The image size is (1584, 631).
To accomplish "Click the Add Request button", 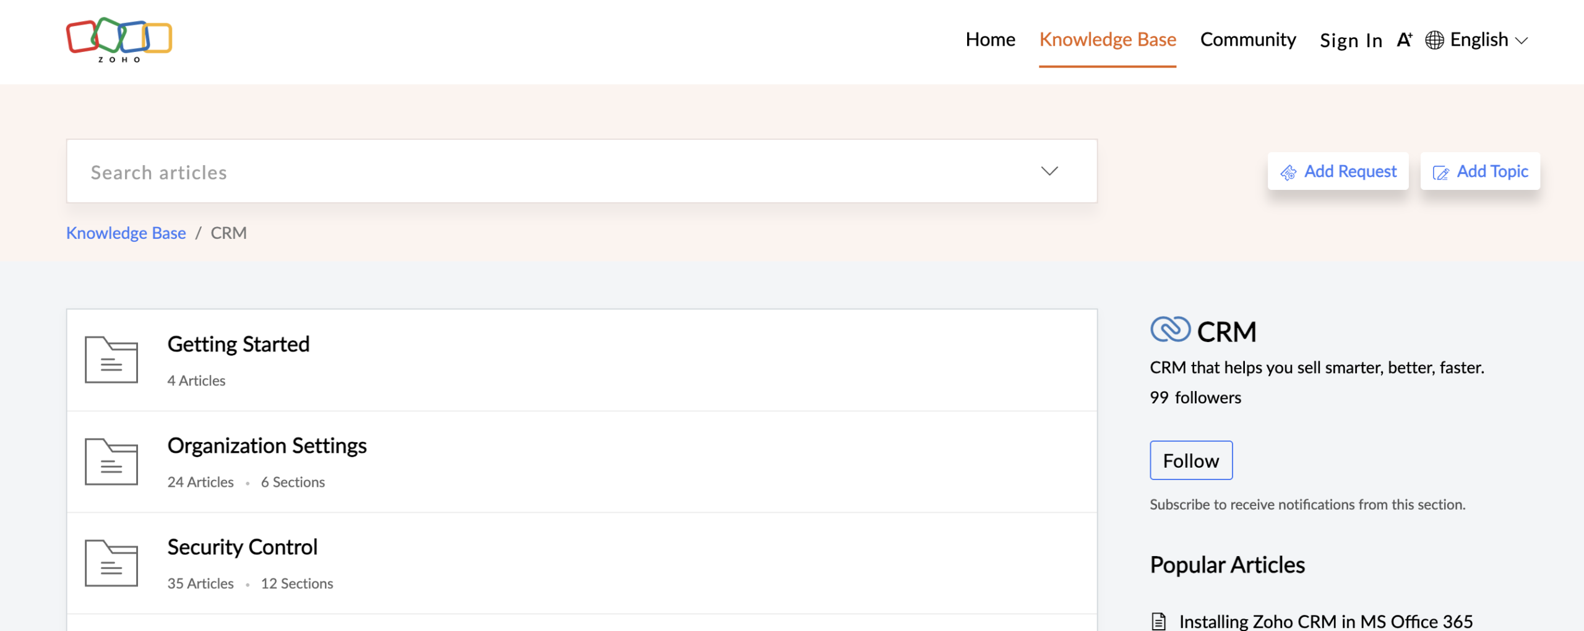I will pos(1338,171).
